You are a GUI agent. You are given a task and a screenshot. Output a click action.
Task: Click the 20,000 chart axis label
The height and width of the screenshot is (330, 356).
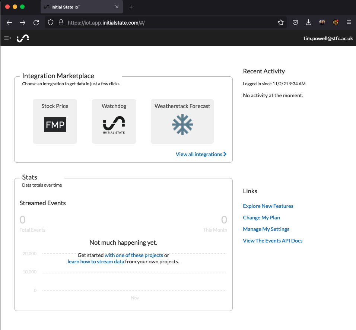29,254
